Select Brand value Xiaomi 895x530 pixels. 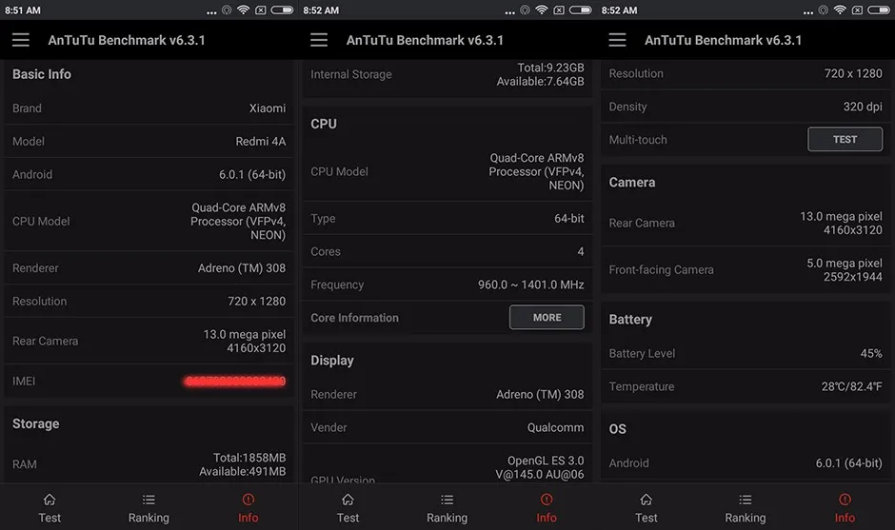click(x=268, y=108)
